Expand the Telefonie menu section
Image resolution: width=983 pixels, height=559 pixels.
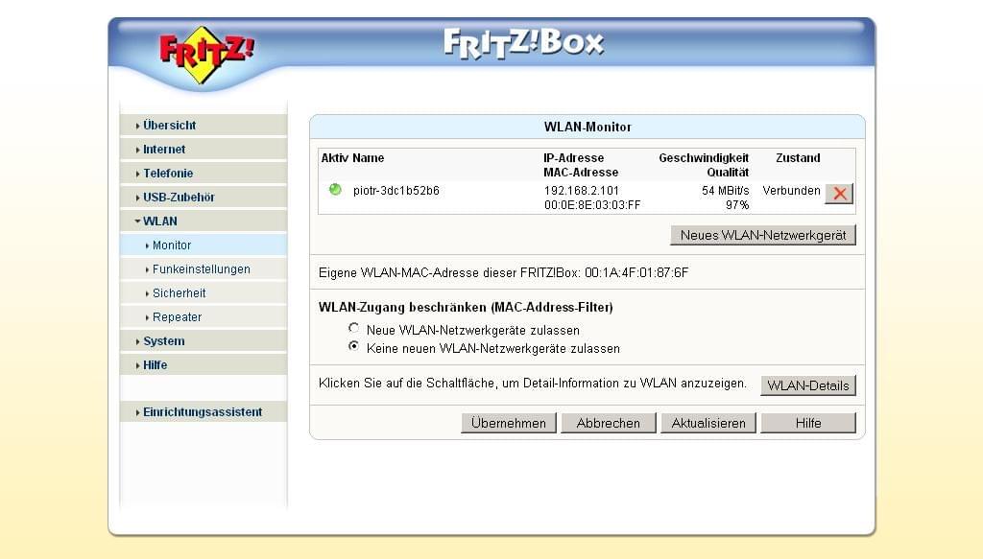pos(168,174)
